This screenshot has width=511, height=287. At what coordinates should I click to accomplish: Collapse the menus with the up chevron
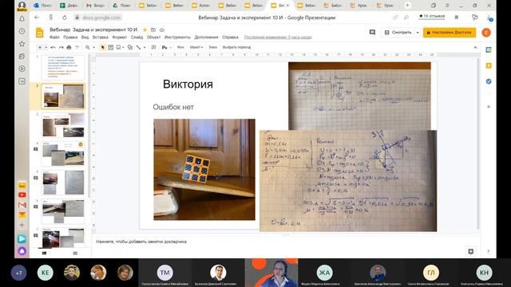tap(475, 48)
